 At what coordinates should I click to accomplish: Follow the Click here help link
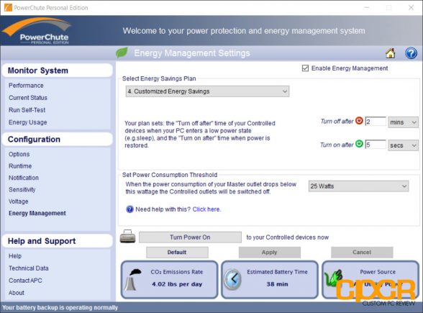click(206, 209)
